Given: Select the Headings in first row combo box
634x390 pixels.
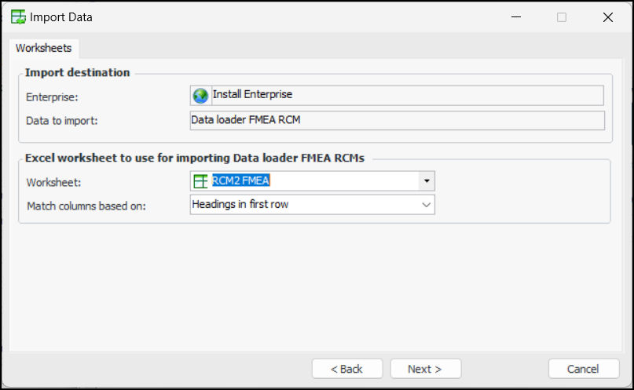Looking at the screenshot, I should tap(306, 205).
